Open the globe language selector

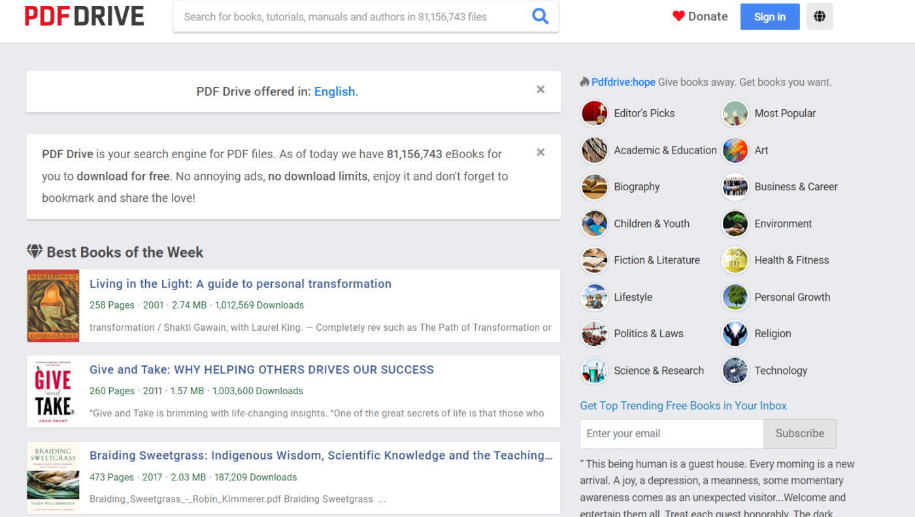click(x=820, y=16)
